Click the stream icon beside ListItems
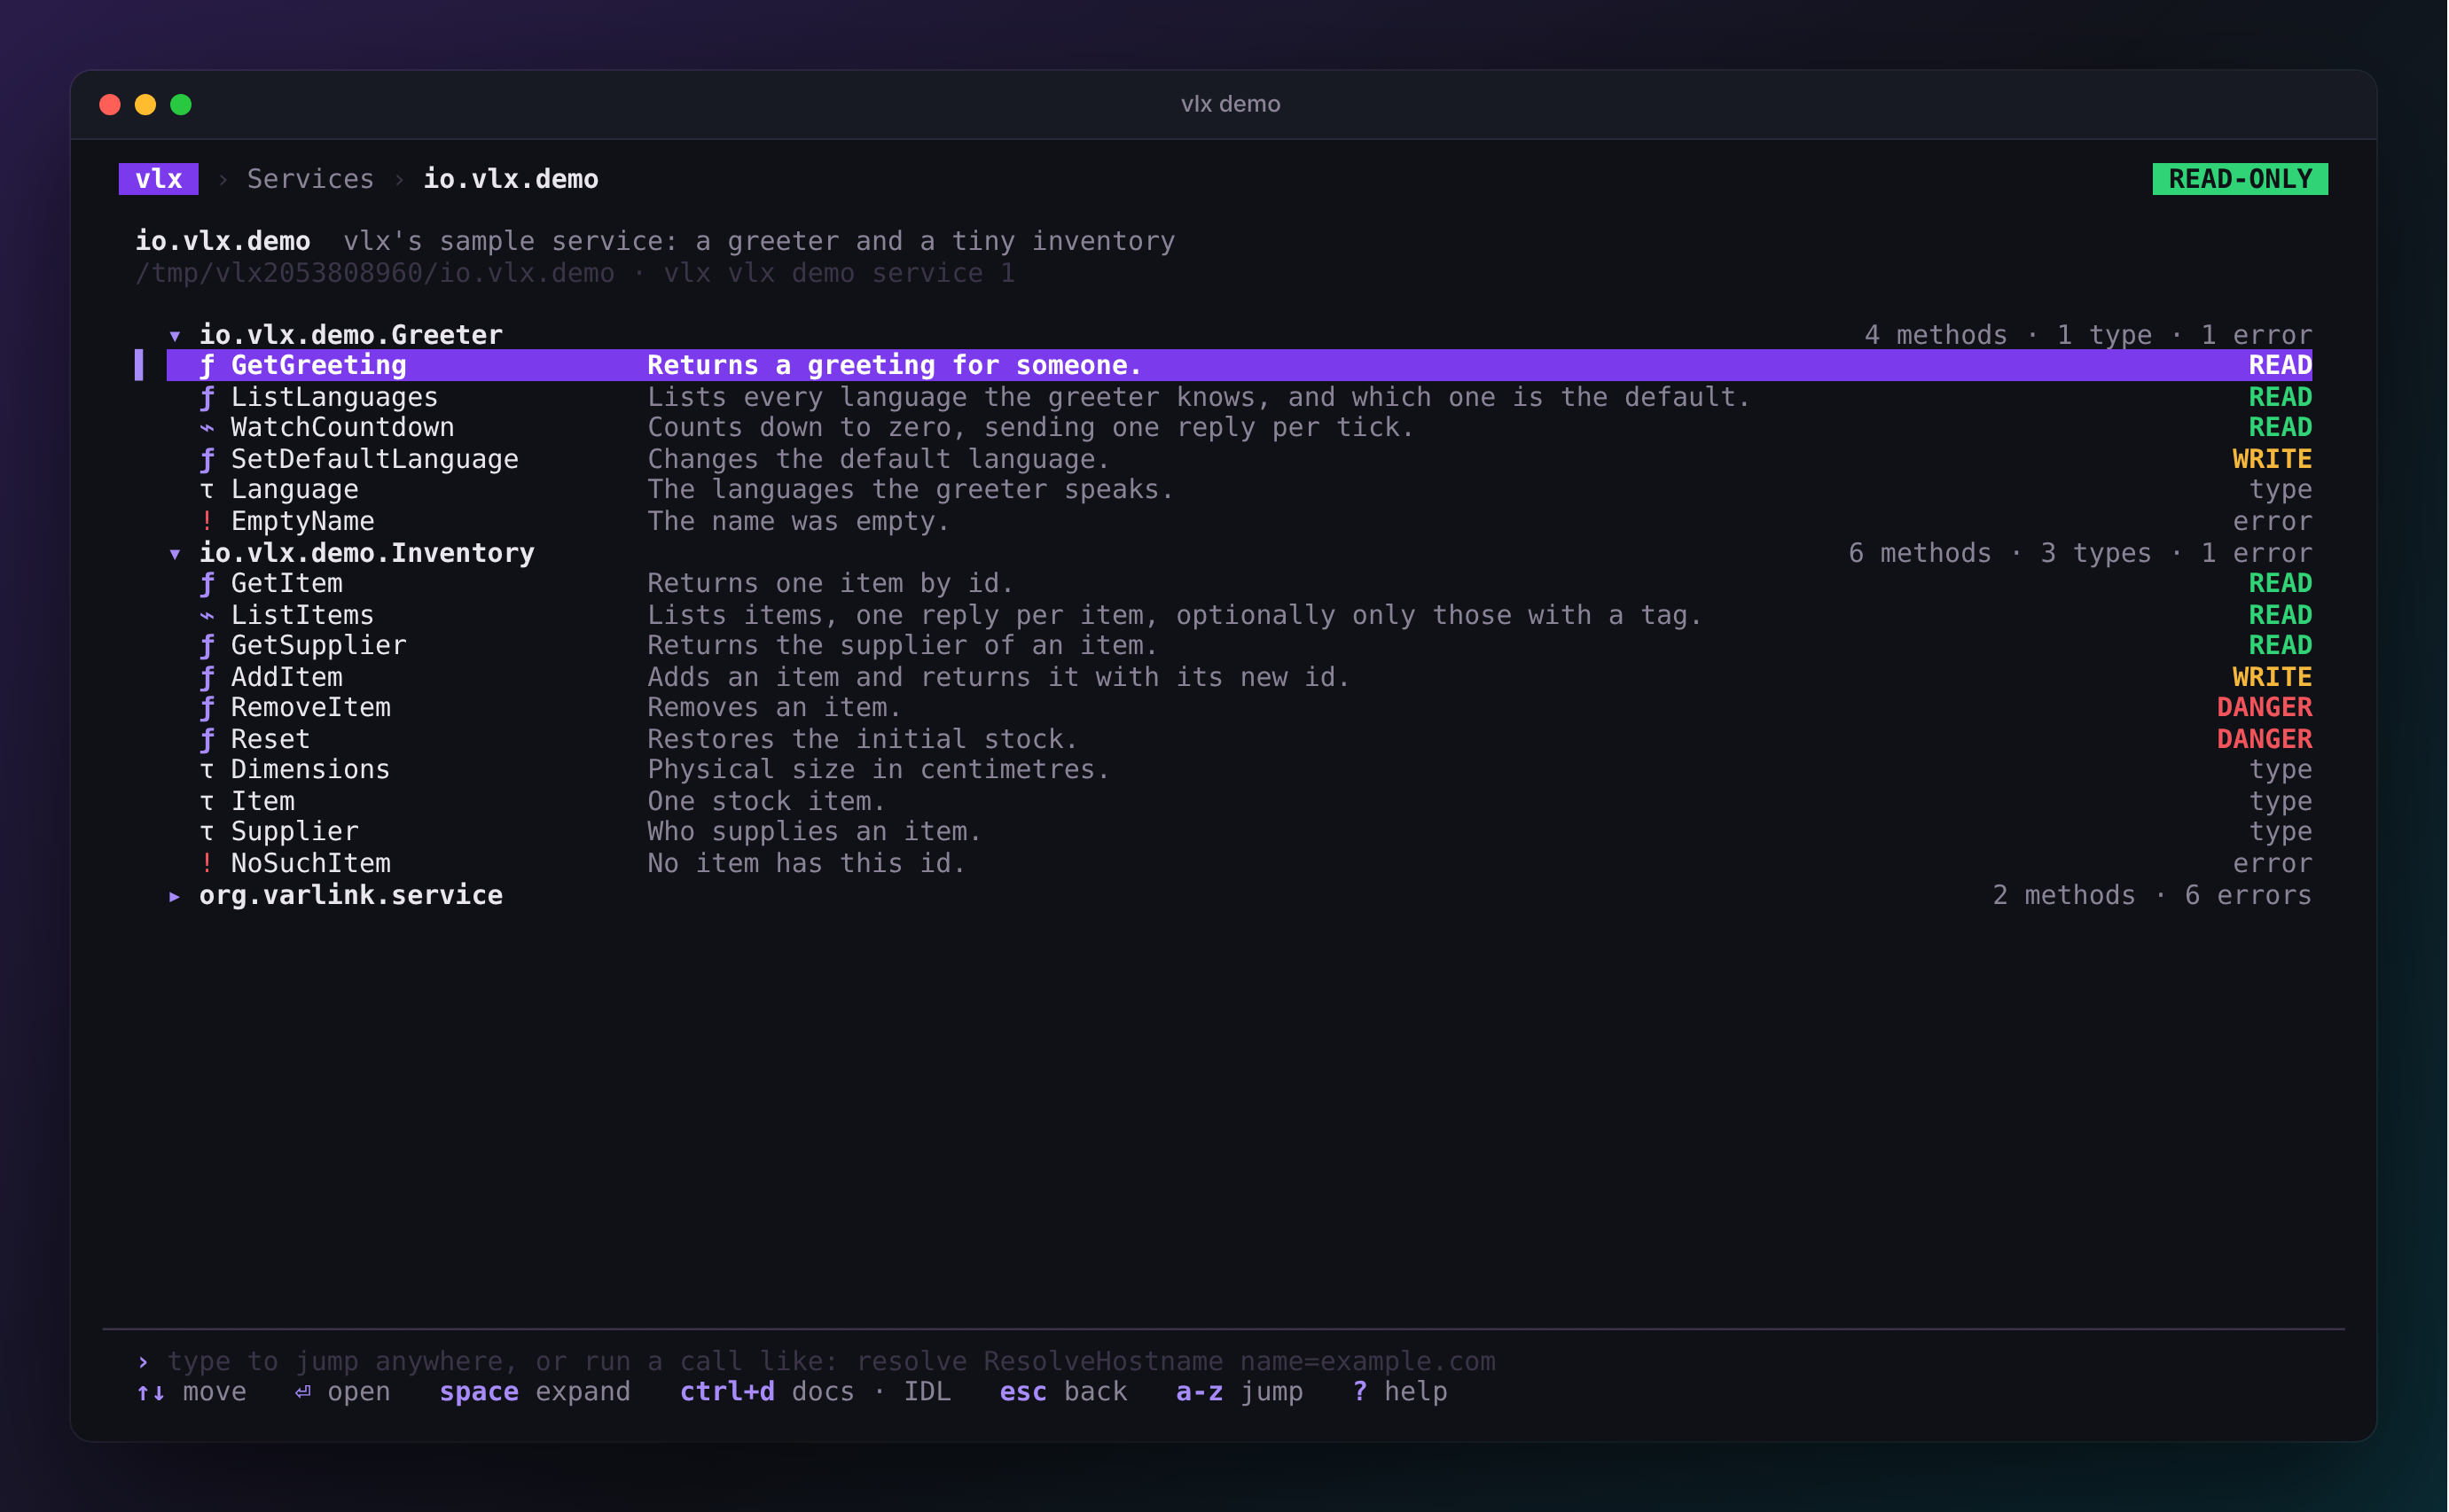The image size is (2449, 1512). (207, 615)
